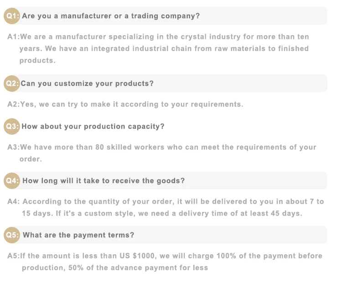Open the payment terms question bar
342x289 pixels.
click(166, 235)
